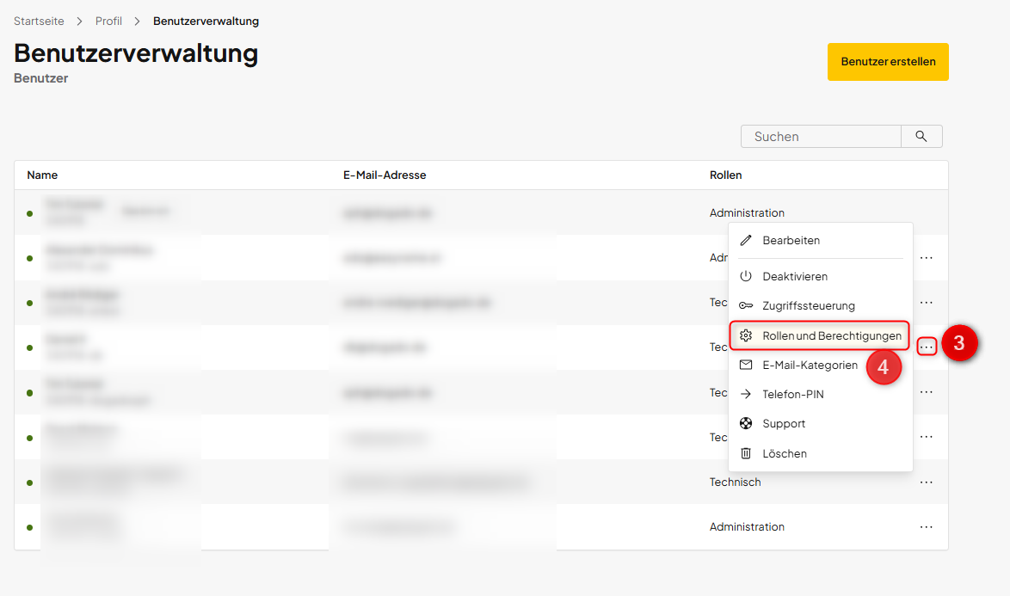Click the power icon beside Deaktivieren
The height and width of the screenshot is (596, 1010).
746,277
